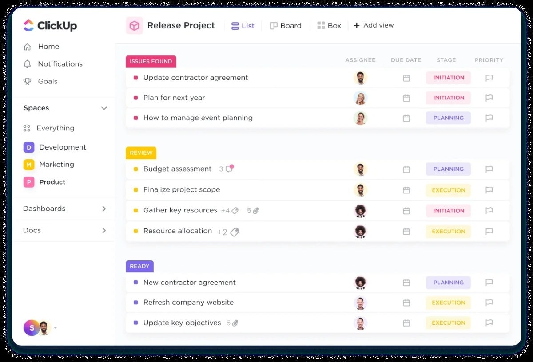Open task Gather key resources
Screen dimensions: 533x362
point(180,210)
